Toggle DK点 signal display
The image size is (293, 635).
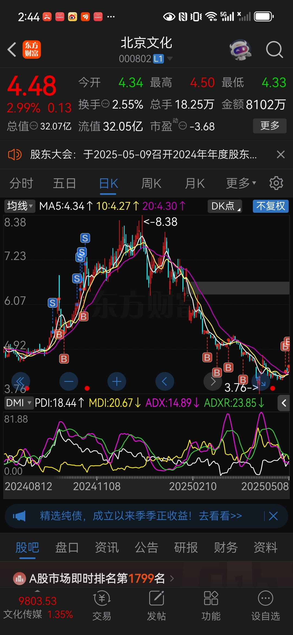[225, 206]
